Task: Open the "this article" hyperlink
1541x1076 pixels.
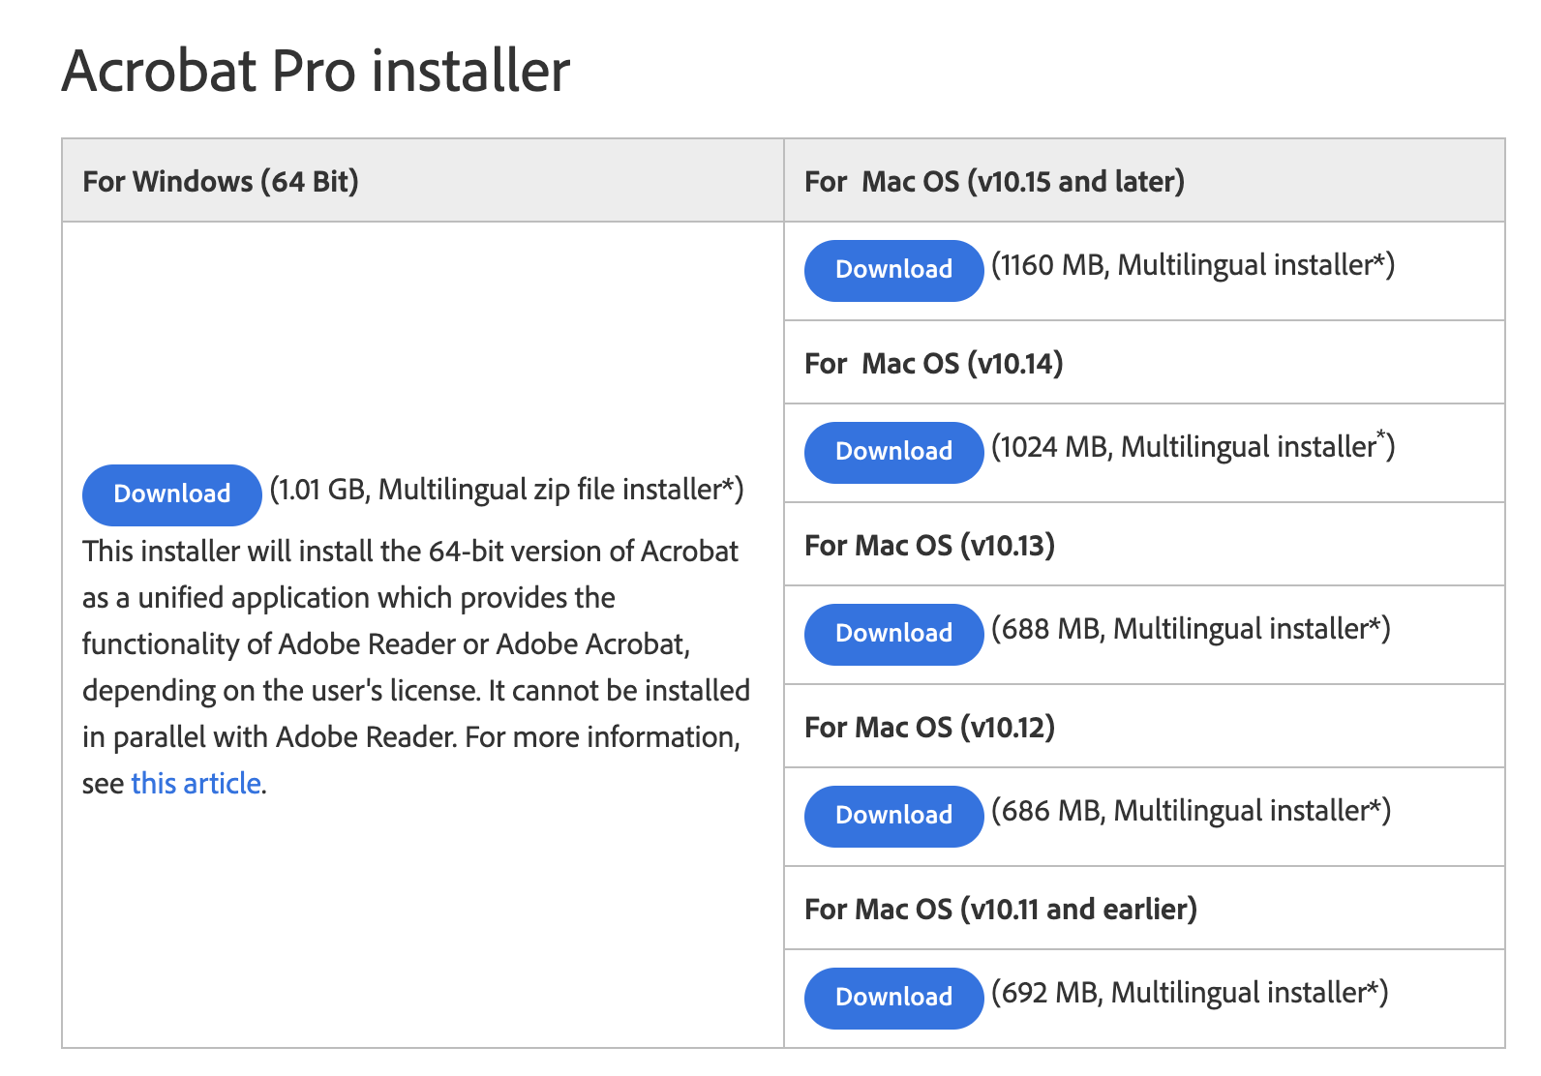Action: [195, 783]
